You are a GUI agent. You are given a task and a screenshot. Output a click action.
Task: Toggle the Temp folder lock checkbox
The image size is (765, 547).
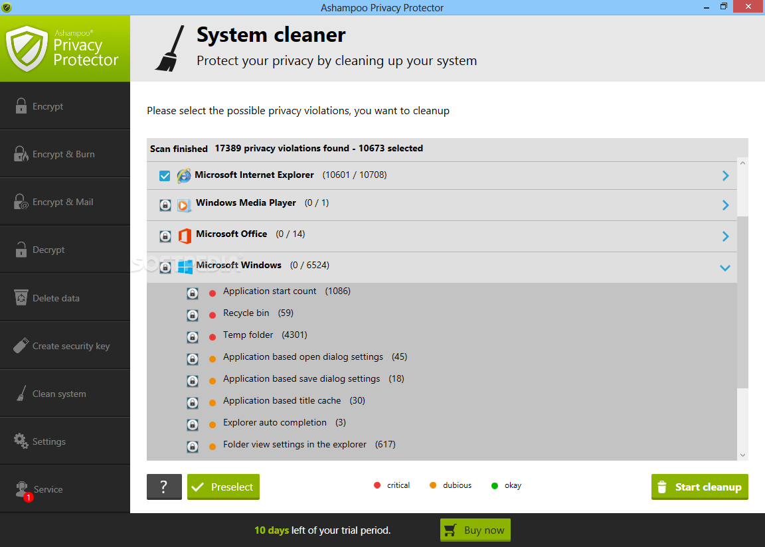[x=193, y=337]
